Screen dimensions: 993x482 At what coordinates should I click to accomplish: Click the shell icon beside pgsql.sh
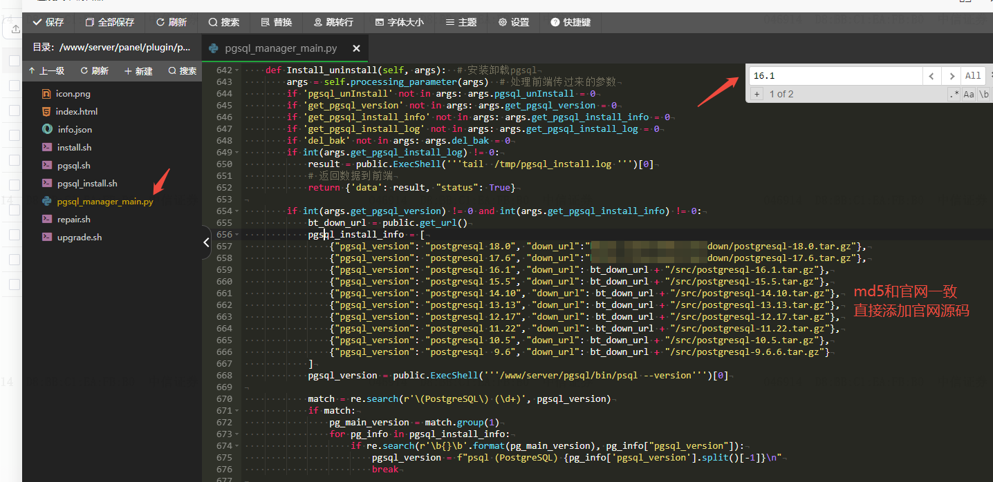click(47, 165)
